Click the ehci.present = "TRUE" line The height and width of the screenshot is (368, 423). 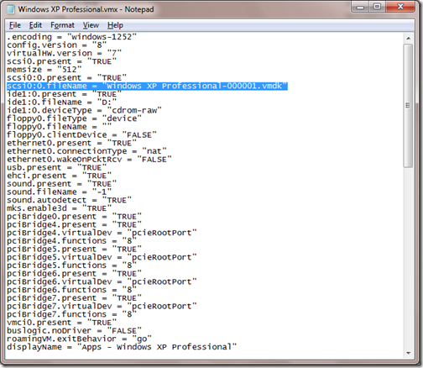click(x=59, y=176)
